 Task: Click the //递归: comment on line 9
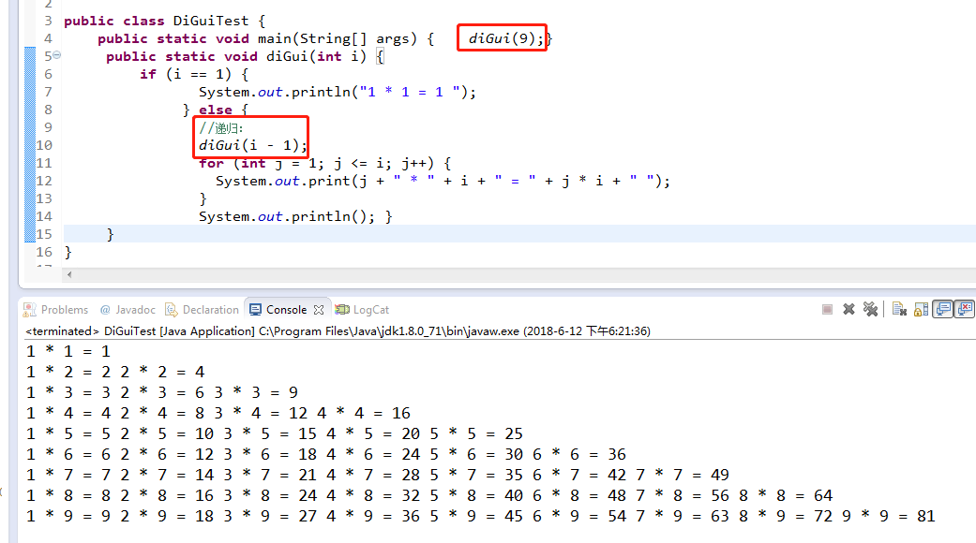[221, 128]
